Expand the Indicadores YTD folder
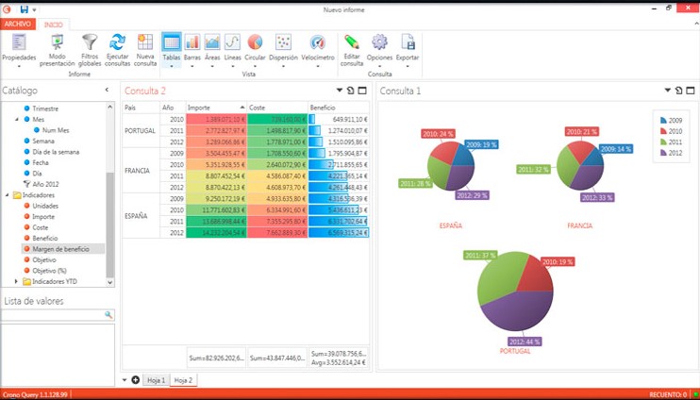The height and width of the screenshot is (400, 700). pyautogui.click(x=17, y=281)
